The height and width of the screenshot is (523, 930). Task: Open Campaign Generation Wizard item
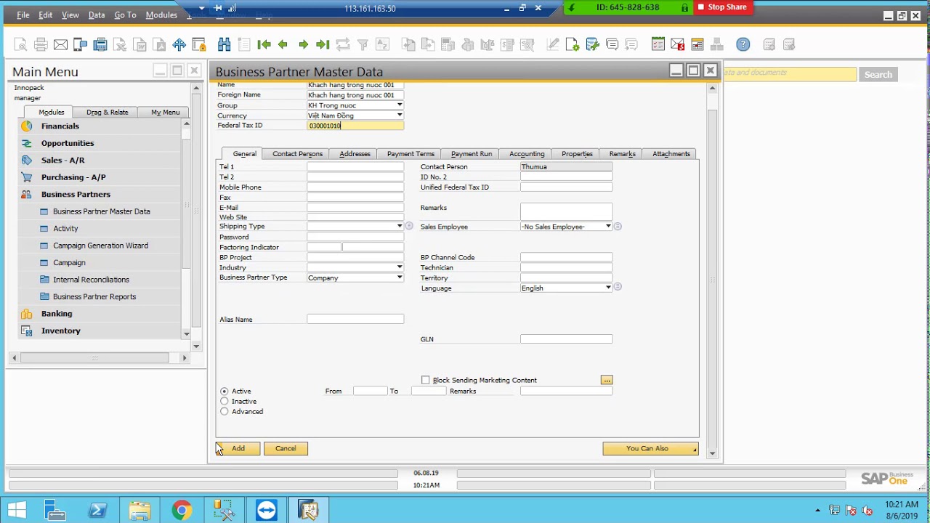[x=100, y=246]
